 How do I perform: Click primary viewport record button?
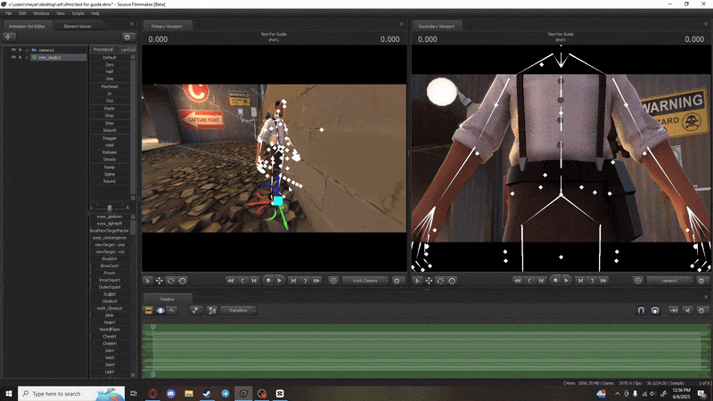coord(268,281)
